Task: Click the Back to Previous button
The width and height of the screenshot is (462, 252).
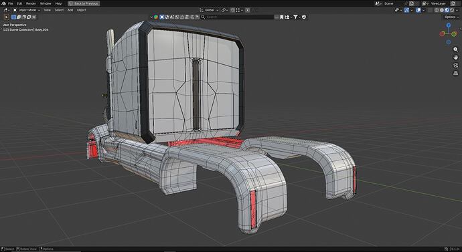Action: click(84, 3)
